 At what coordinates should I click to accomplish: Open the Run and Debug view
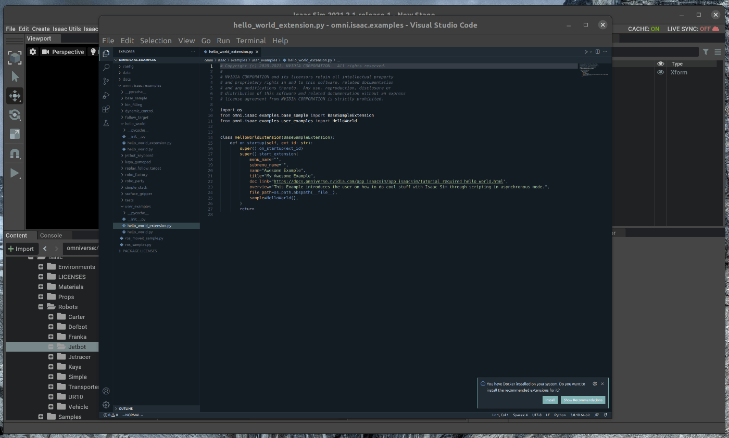pyautogui.click(x=106, y=95)
